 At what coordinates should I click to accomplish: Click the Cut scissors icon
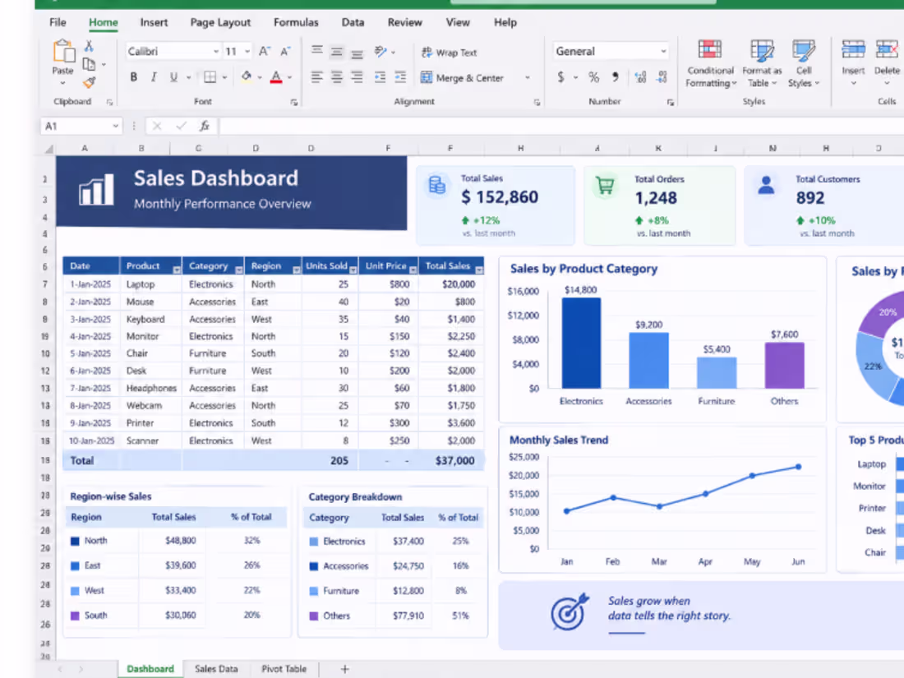click(89, 46)
